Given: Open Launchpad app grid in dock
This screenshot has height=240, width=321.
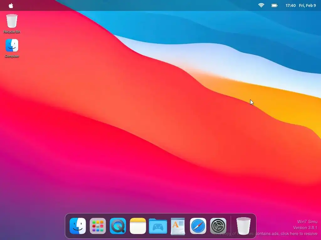Looking at the screenshot, I should pyautogui.click(x=98, y=226).
